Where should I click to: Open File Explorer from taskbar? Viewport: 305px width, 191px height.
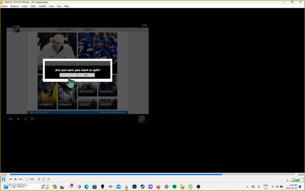[182, 187]
